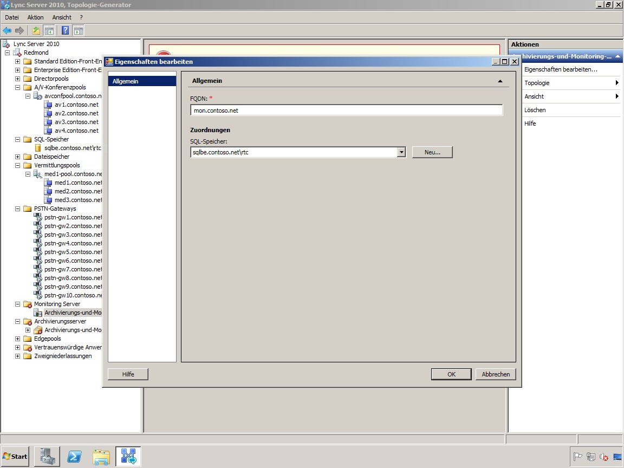Click the med1-pool.contoso.net pool icon

[38, 174]
